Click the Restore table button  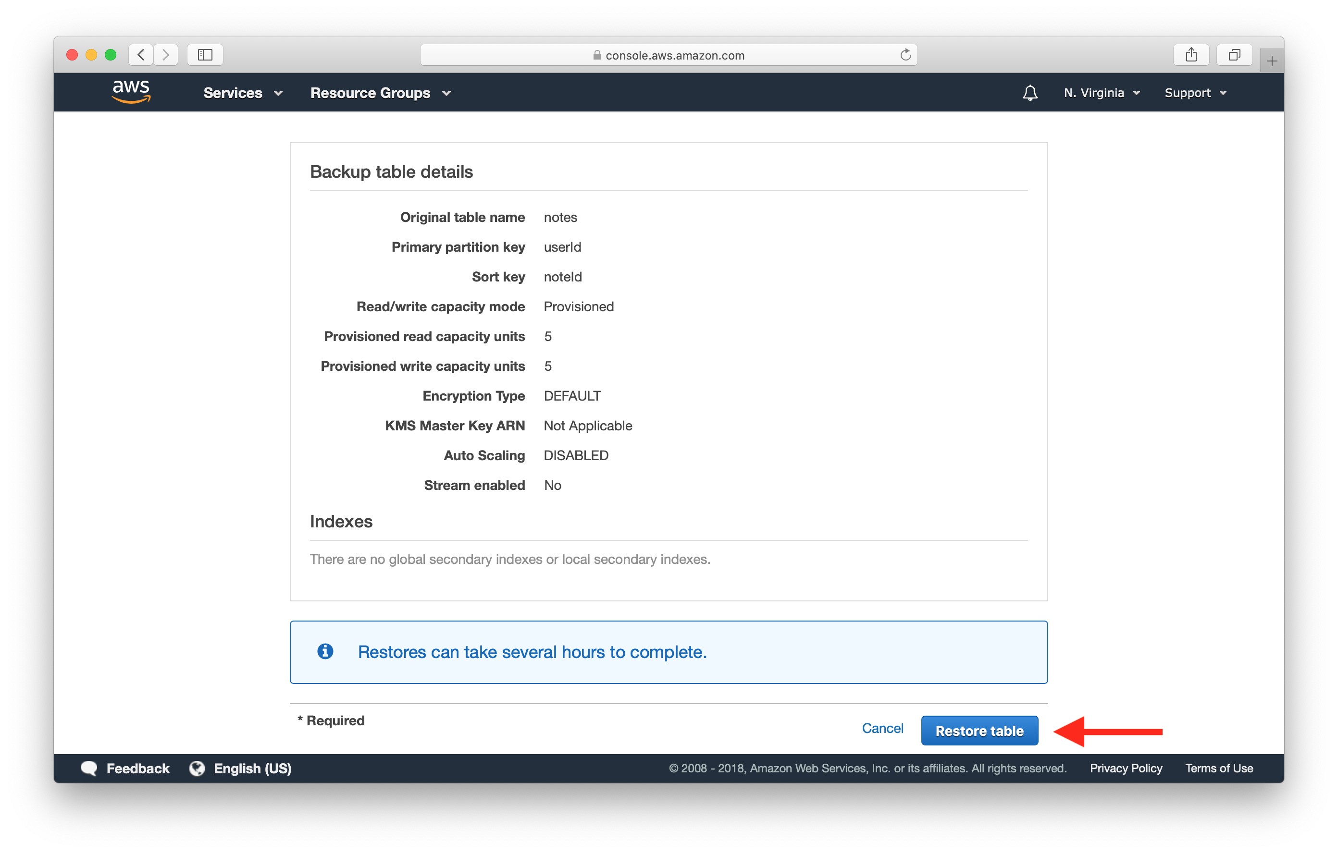[x=979, y=730]
